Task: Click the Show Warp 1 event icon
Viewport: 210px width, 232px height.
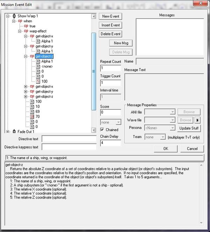Action: 14,16
